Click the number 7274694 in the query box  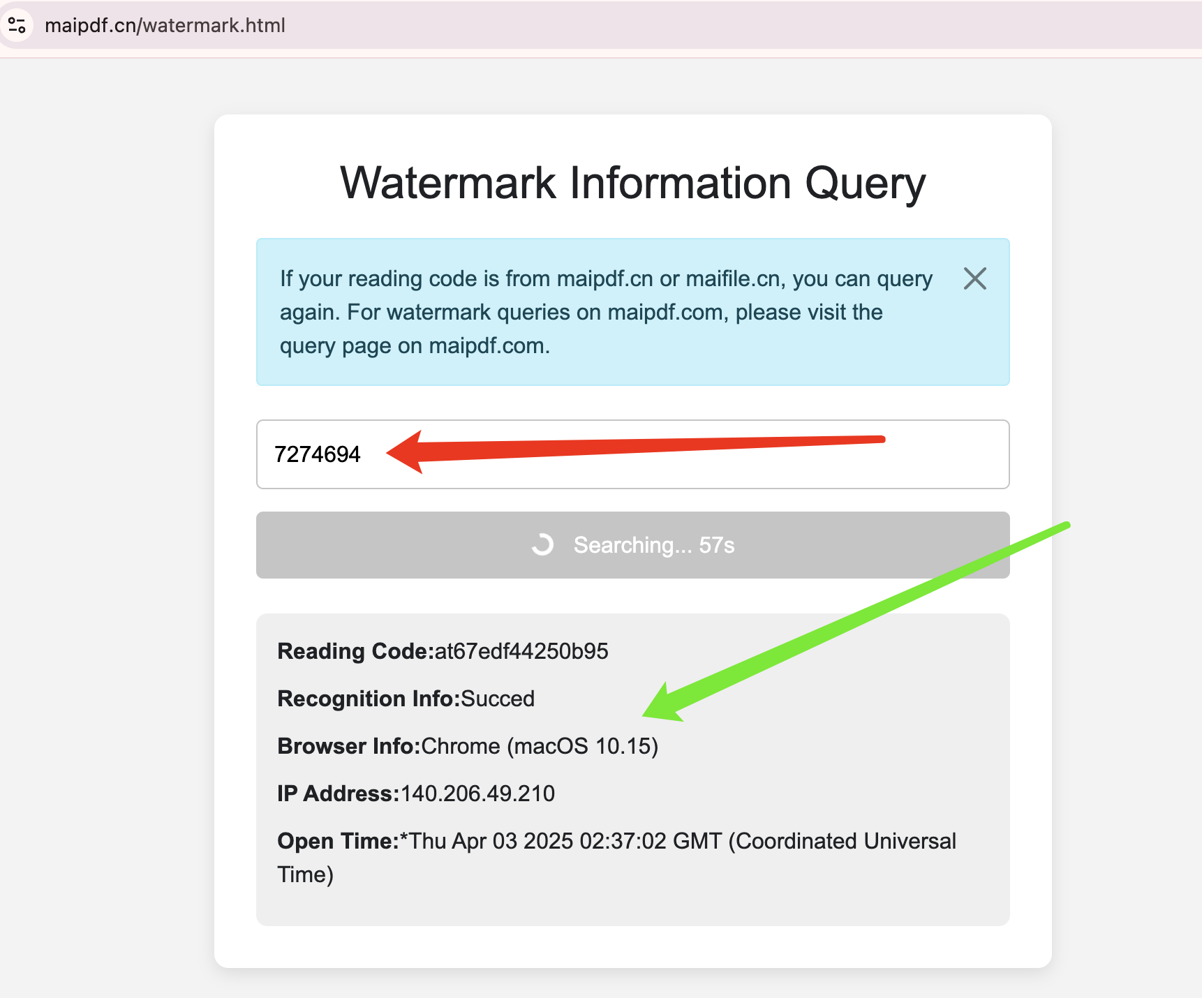318,454
